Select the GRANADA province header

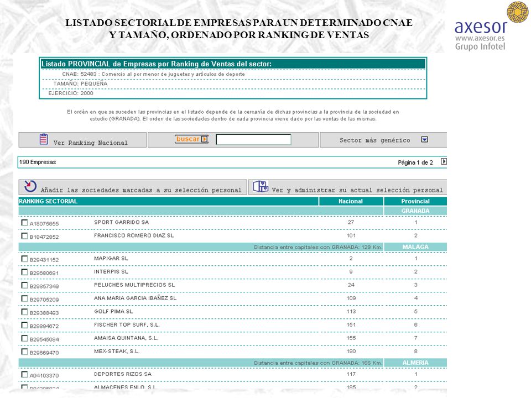coord(415,211)
